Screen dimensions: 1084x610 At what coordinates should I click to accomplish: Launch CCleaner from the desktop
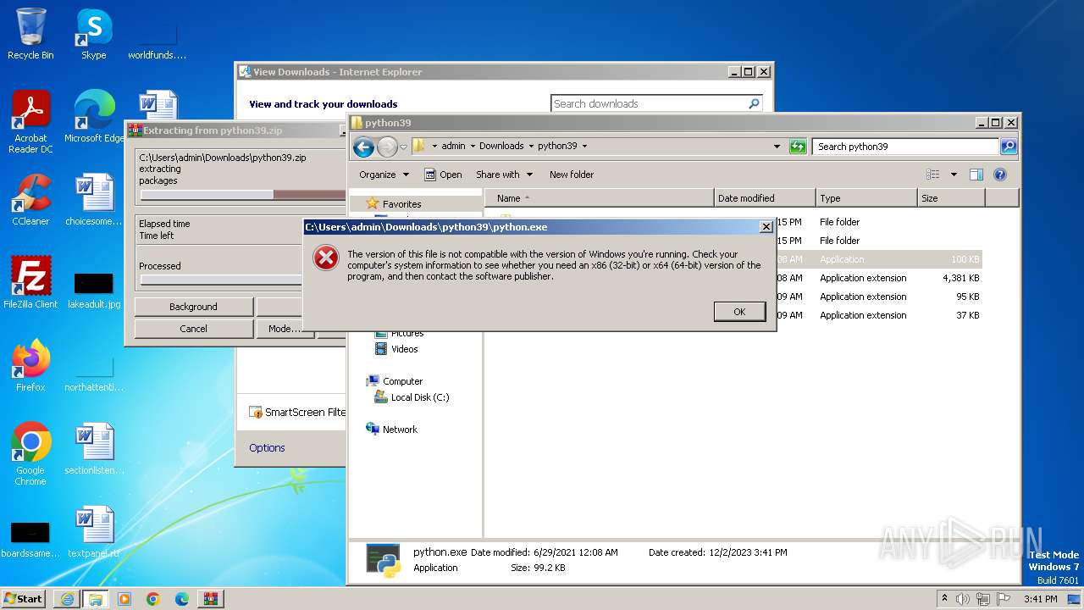pyautogui.click(x=30, y=200)
